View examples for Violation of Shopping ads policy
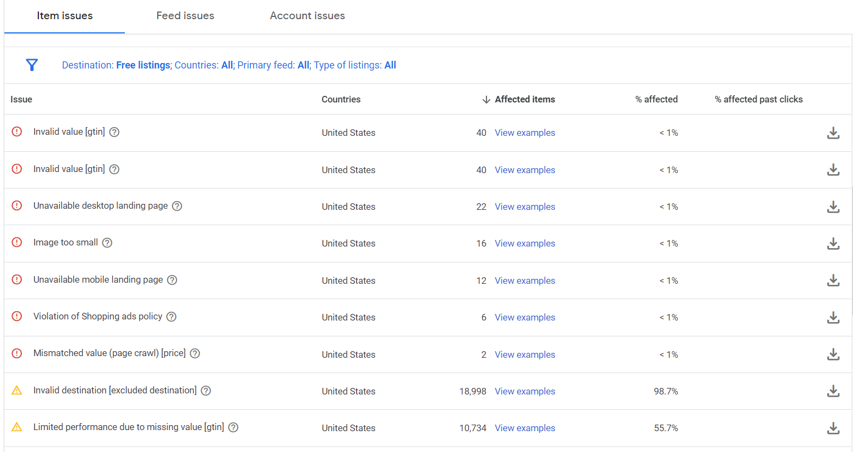This screenshot has width=853, height=452. click(x=525, y=317)
